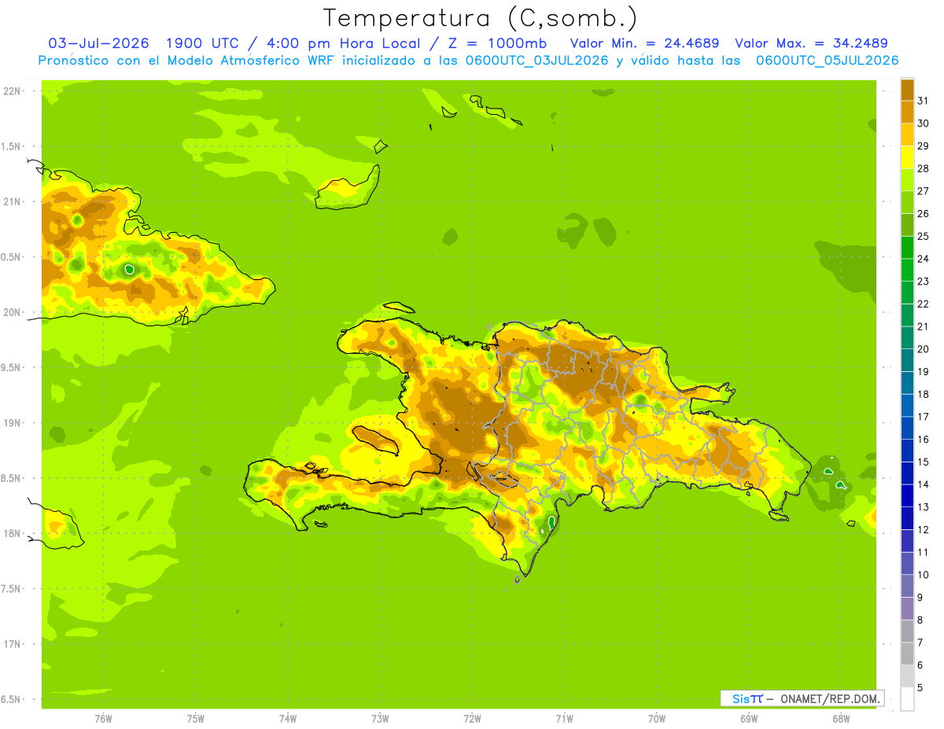This screenshot has height=729, width=944.
Task: Click the "18N" latitude label
Action: (x=12, y=533)
